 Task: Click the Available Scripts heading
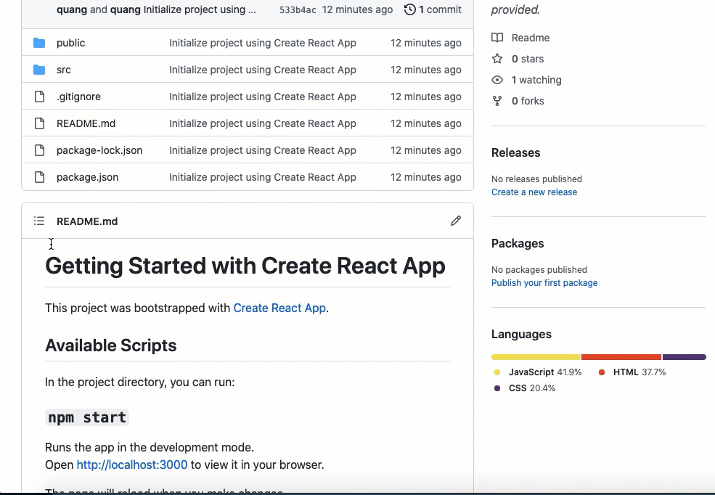(x=111, y=345)
